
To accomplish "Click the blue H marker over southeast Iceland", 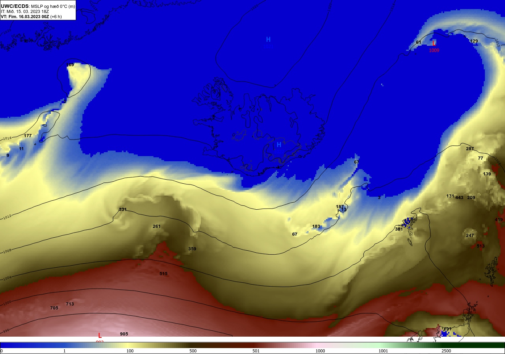I will click(x=279, y=145).
